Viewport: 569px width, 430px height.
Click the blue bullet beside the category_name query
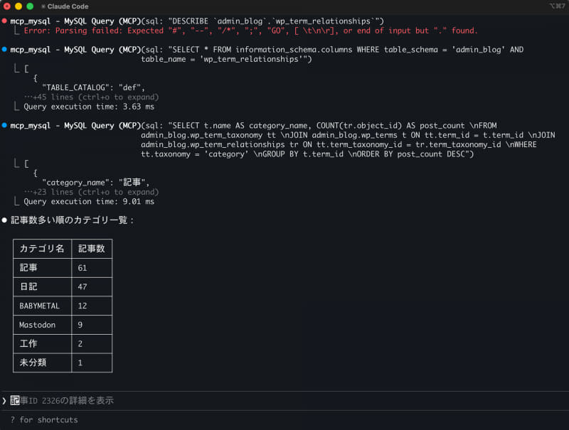[4, 126]
